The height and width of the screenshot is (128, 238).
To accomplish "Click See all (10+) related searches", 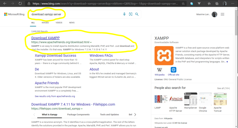I will click(223, 88).
